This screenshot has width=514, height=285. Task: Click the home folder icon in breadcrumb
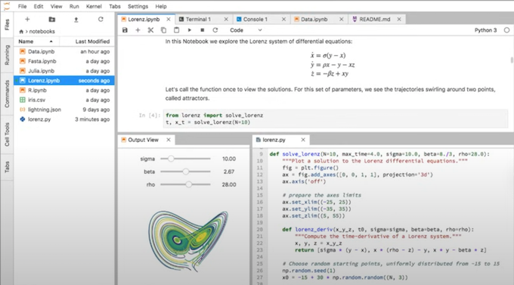(x=21, y=32)
